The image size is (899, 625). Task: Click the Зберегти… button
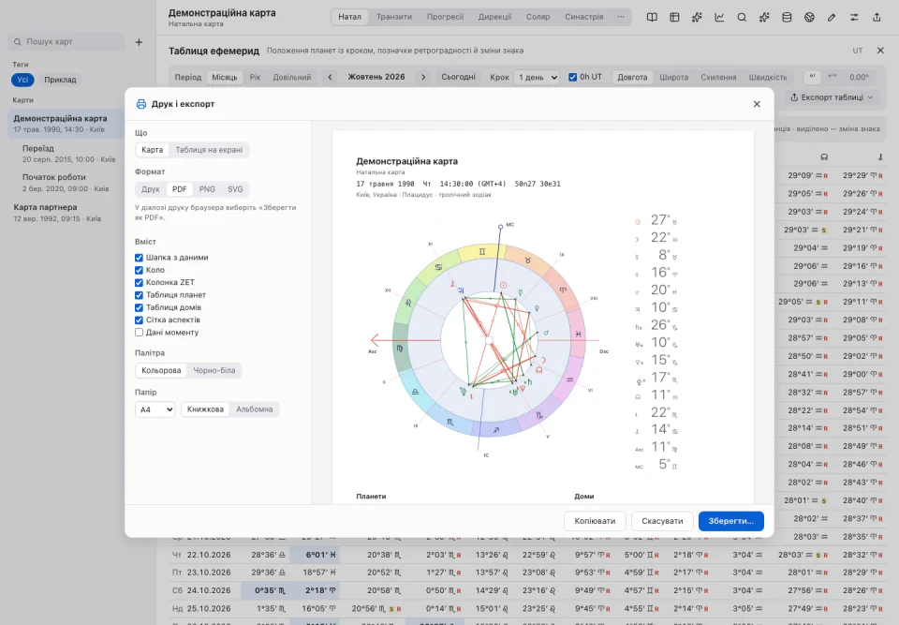tap(731, 521)
